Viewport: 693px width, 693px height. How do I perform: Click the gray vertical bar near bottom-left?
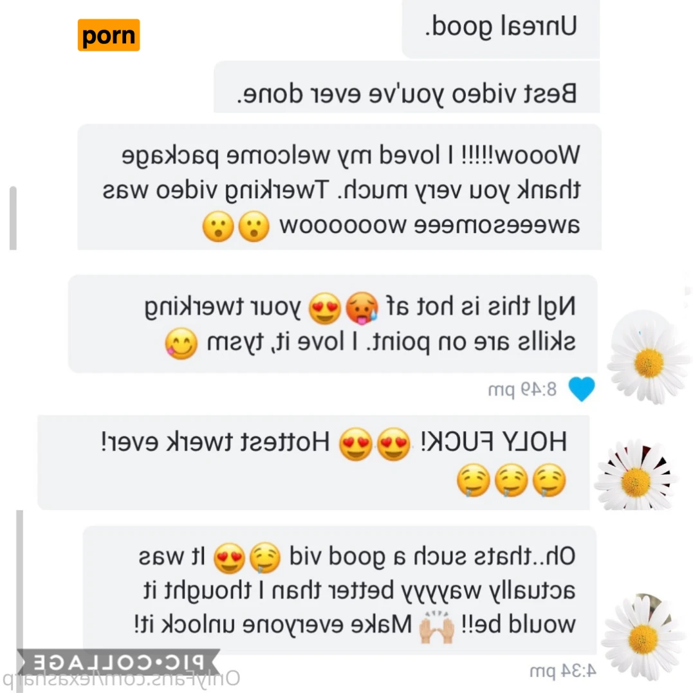pyautogui.click(x=19, y=580)
